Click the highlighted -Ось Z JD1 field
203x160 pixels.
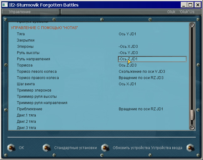152,59
